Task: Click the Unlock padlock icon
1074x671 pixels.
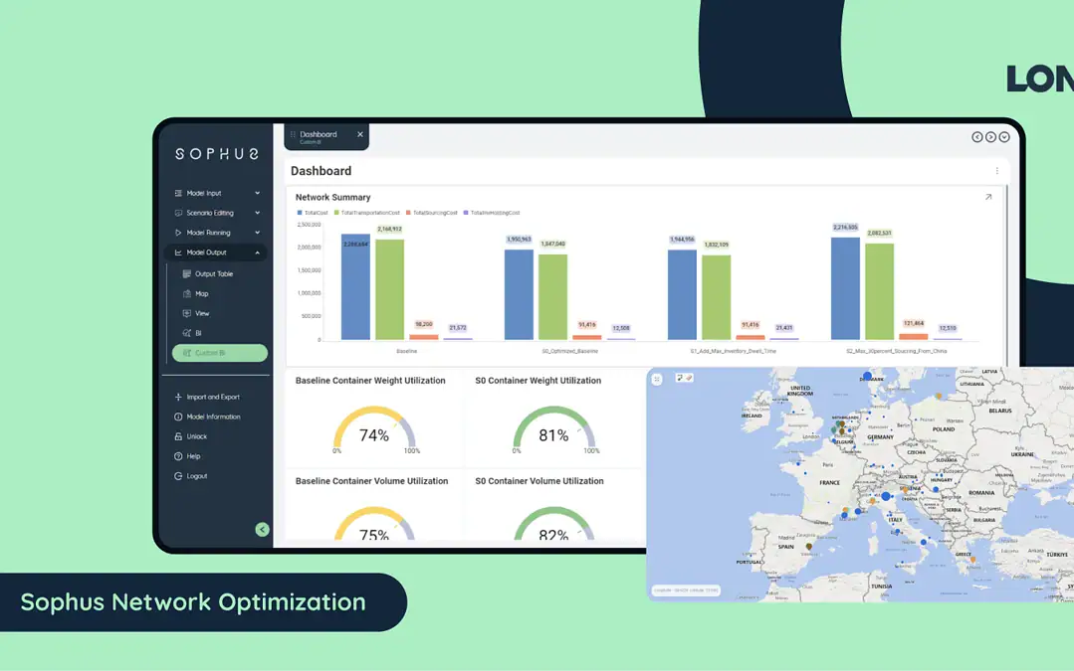Action: pyautogui.click(x=178, y=436)
